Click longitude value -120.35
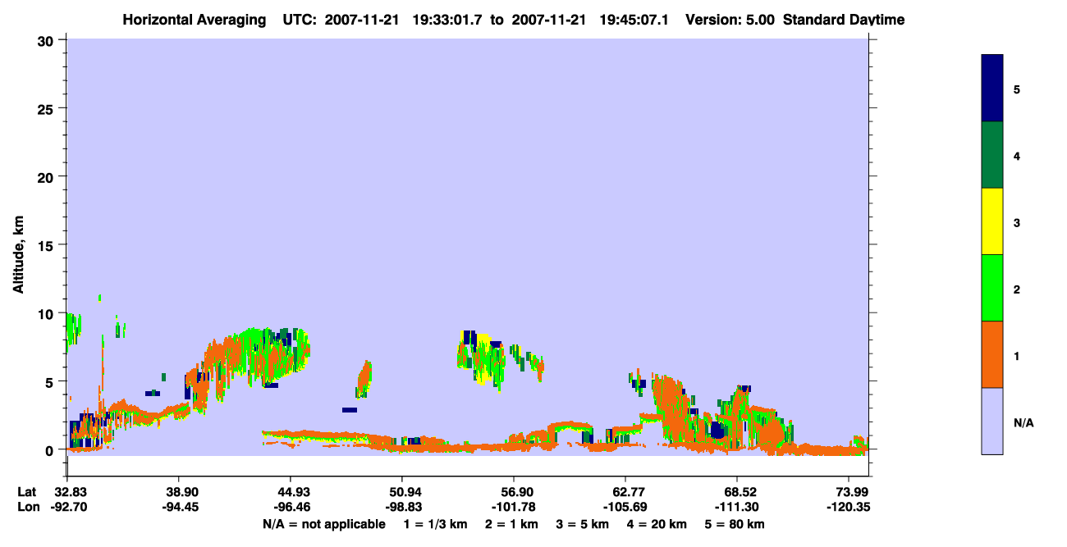 849,507
